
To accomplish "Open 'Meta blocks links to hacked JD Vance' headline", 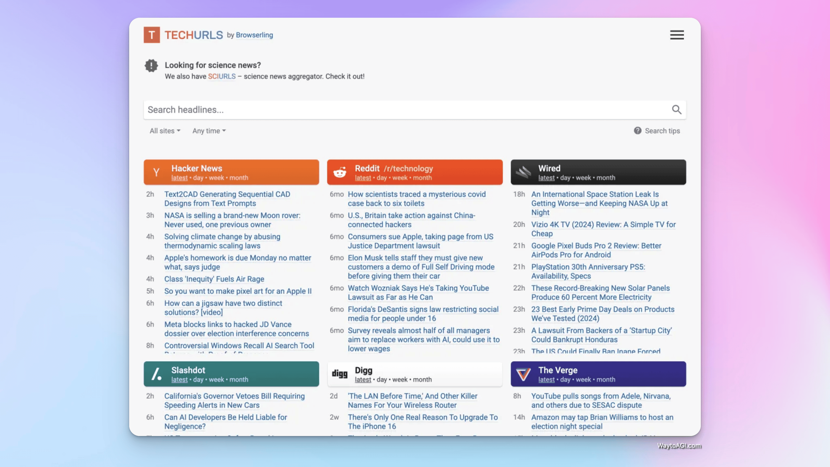I will (237, 329).
